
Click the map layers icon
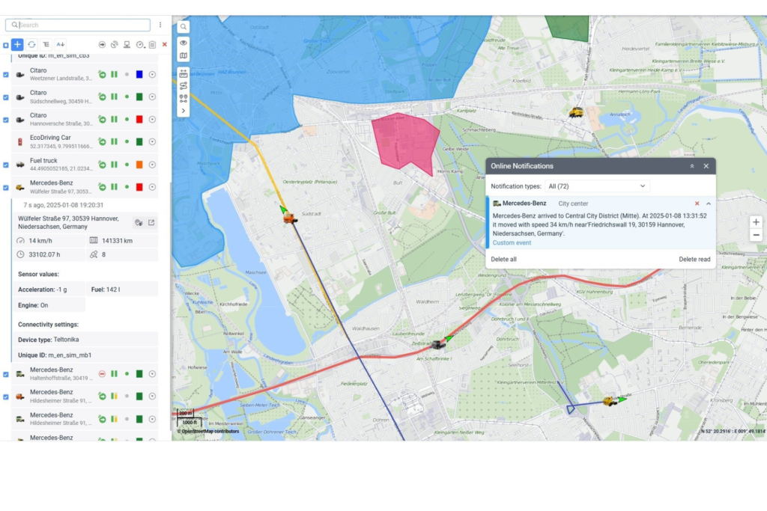click(x=184, y=56)
